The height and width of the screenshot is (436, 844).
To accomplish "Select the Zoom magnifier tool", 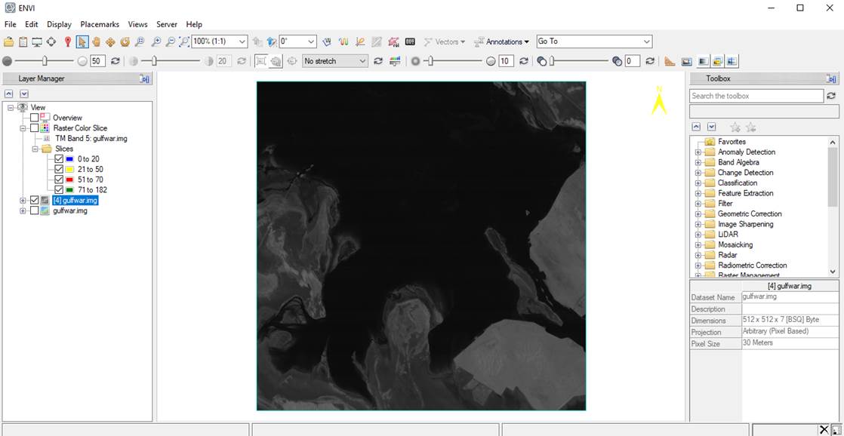I will [x=140, y=41].
